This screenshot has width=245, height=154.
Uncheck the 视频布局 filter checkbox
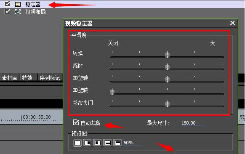click(x=7, y=12)
